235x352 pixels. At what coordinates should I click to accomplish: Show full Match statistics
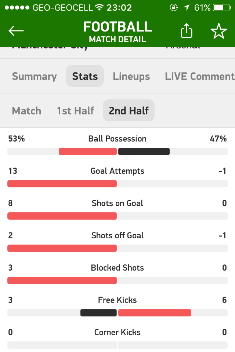26,111
